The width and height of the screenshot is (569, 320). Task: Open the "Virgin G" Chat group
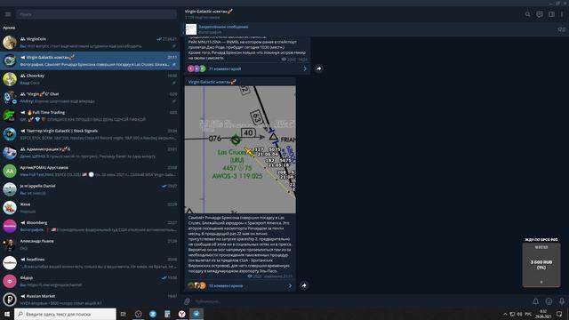90,97
